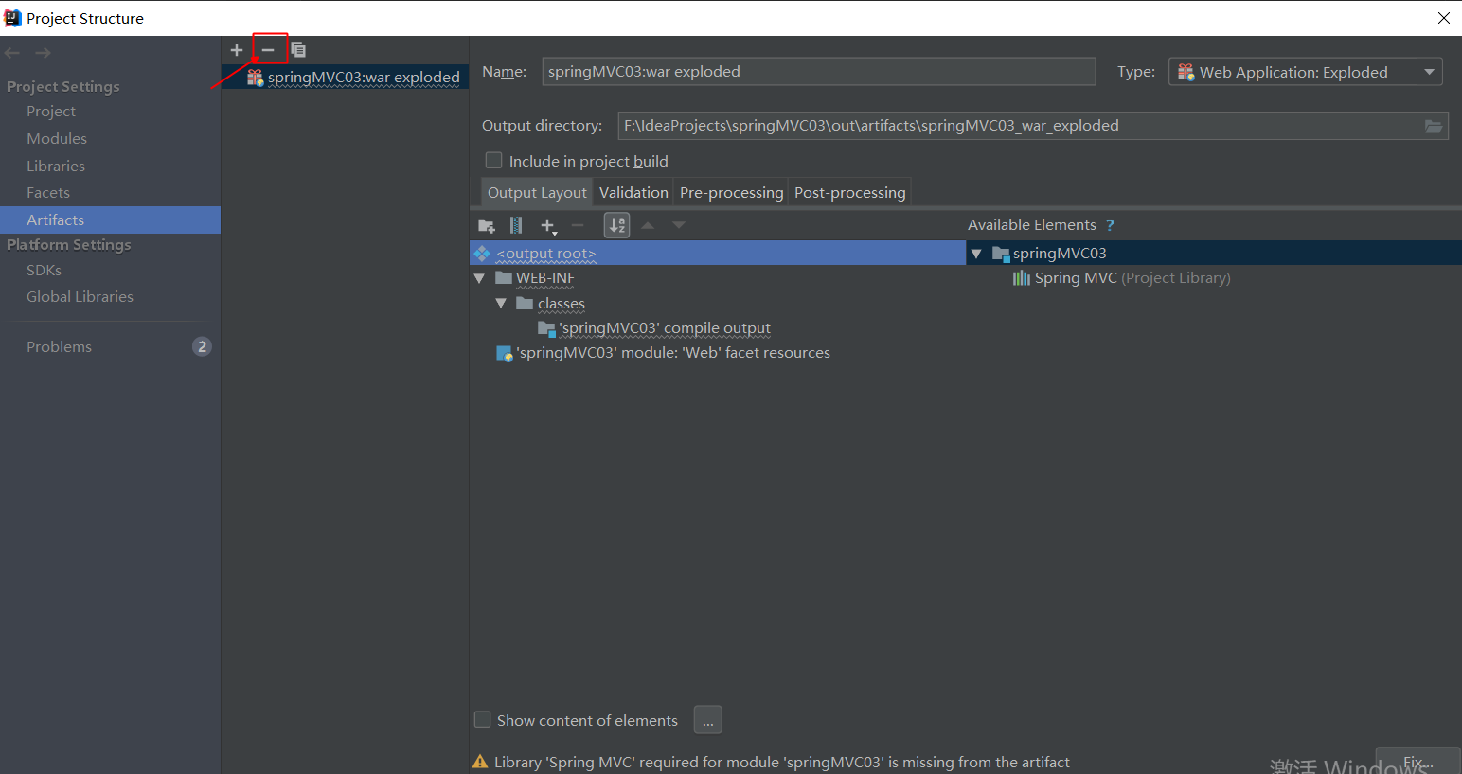Viewport: 1462px width, 774px height.
Task: Click the Problems count badge showing 2
Action: tap(202, 346)
